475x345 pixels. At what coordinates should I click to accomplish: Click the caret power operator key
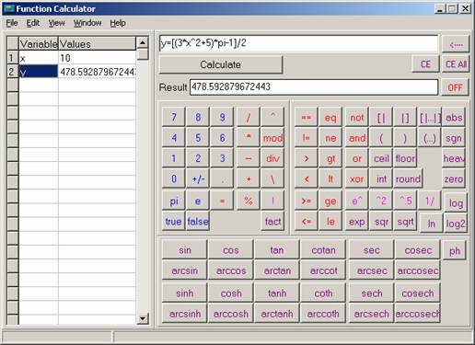(272, 117)
